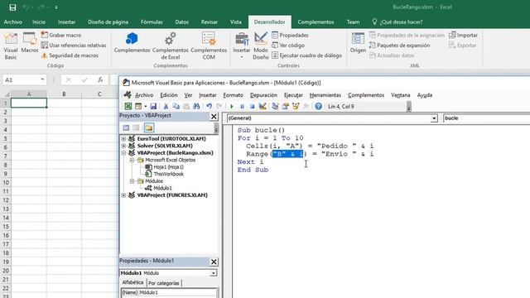
Task: Open the Macros list button
Action: (x=30, y=43)
